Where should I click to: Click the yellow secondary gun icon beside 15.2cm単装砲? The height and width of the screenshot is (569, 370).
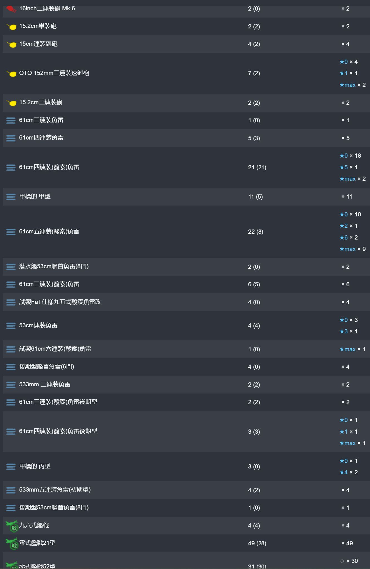pos(11,27)
